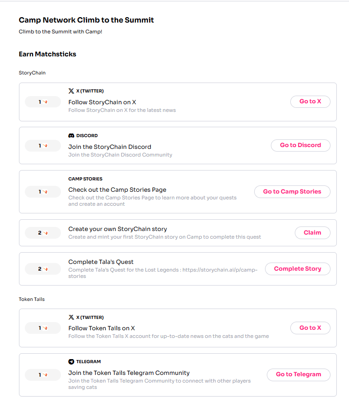Screen dimensions: 349x397
Task: Select the Create your own StoryChain story card
Action: click(x=178, y=233)
